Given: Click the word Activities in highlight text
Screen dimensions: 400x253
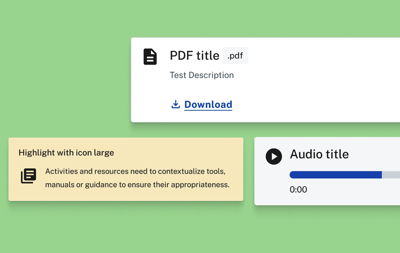Looking at the screenshot, I should coord(61,171).
